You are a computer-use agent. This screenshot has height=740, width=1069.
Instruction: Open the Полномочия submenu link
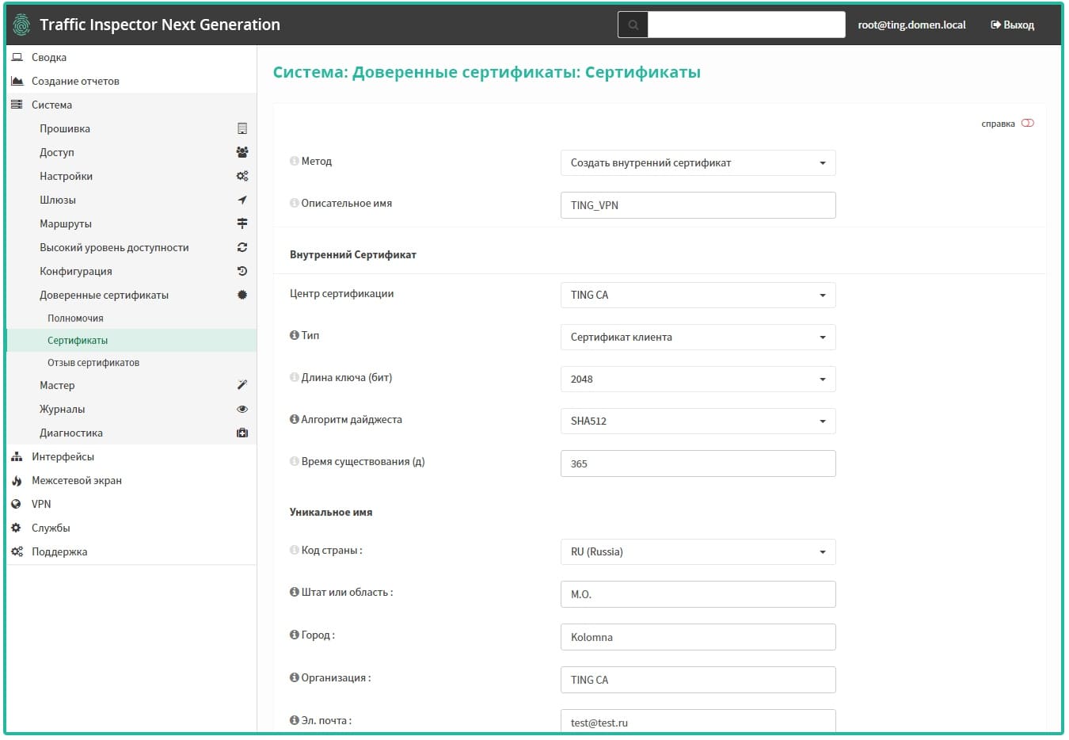(x=75, y=319)
